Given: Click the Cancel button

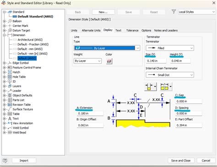Looking at the screenshot, I should click(206, 161).
